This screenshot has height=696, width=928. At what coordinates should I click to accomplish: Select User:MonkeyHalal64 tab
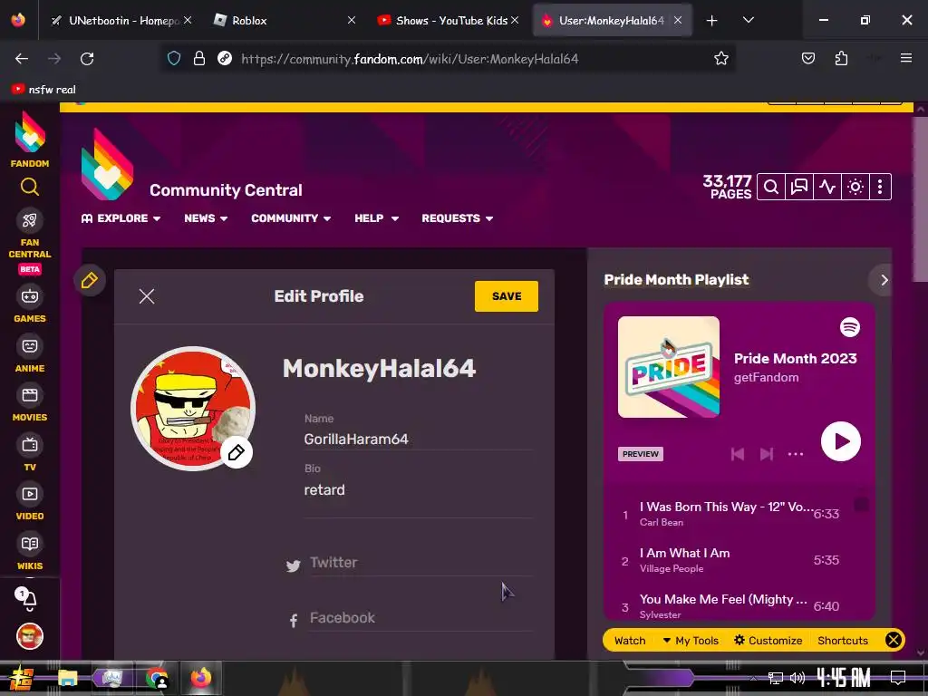[612, 20]
